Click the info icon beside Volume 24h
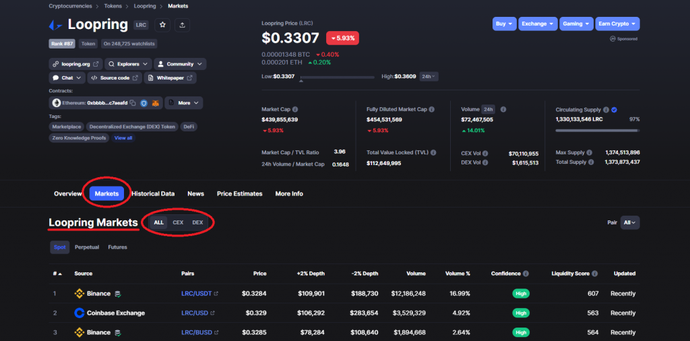Image resolution: width=690 pixels, height=341 pixels. (503, 109)
